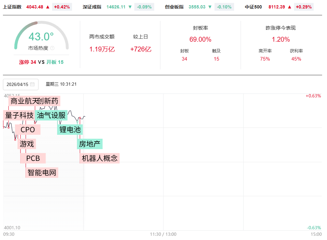327x240 pixels.
Task: Click the help icon beside 市场热度
Action: point(52,48)
